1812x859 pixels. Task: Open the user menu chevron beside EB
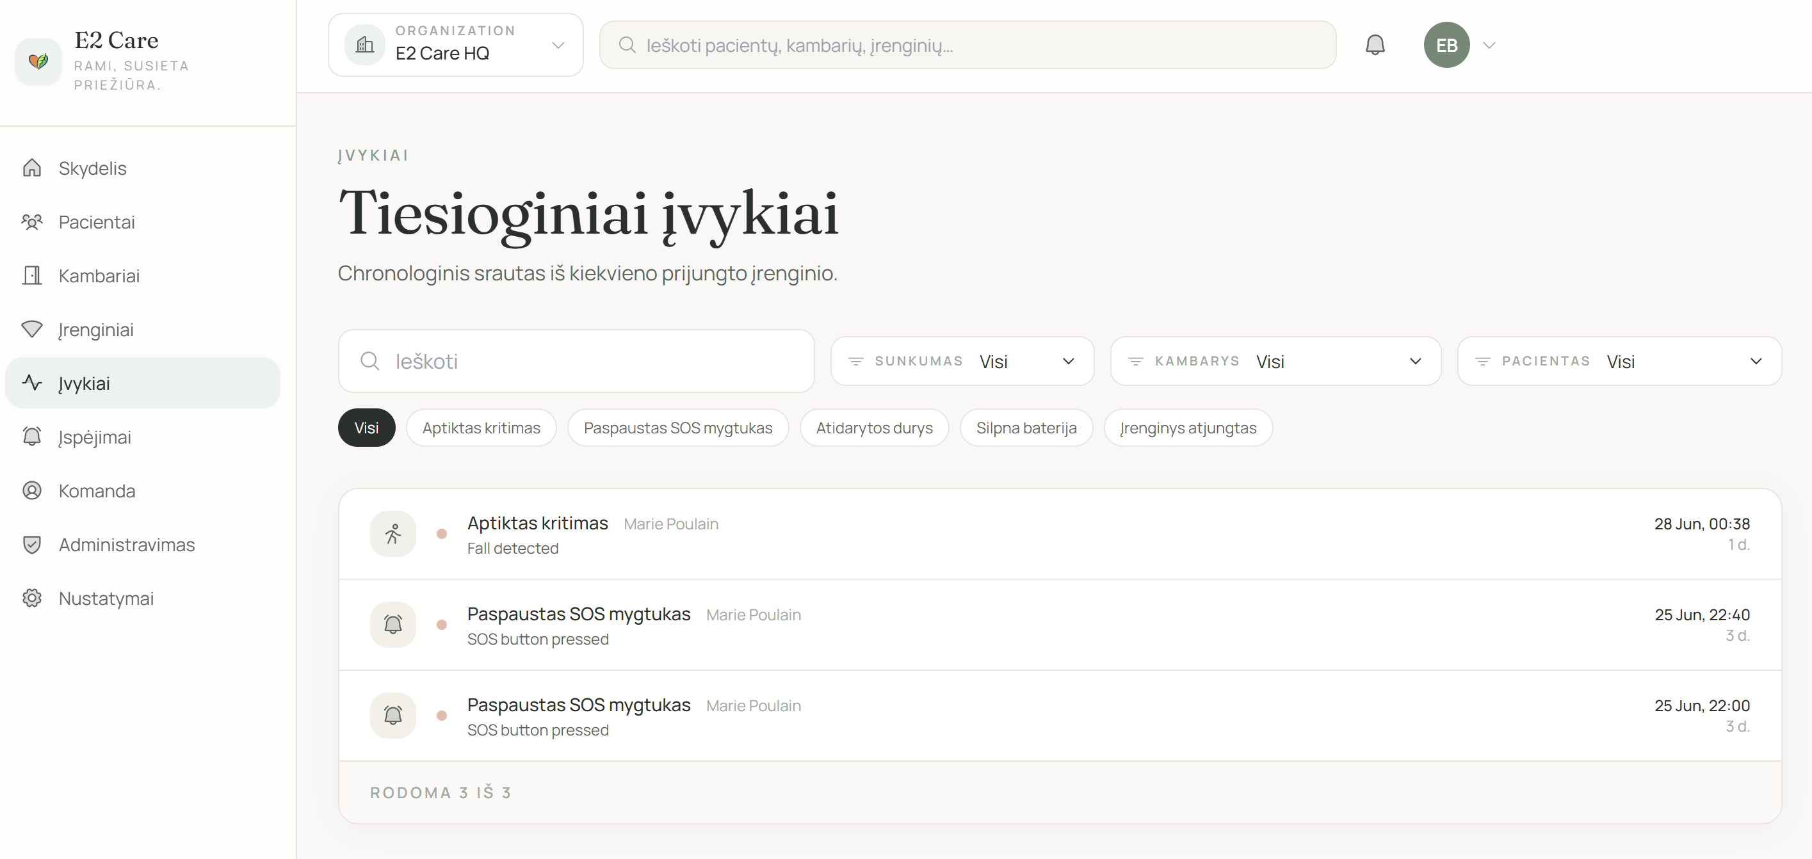point(1489,45)
